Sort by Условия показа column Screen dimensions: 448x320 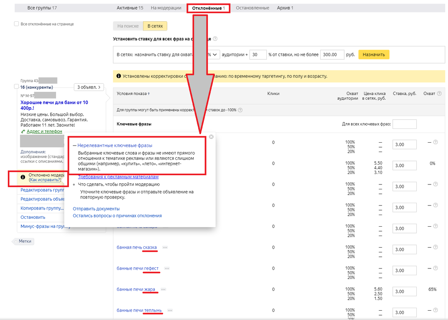point(133,94)
